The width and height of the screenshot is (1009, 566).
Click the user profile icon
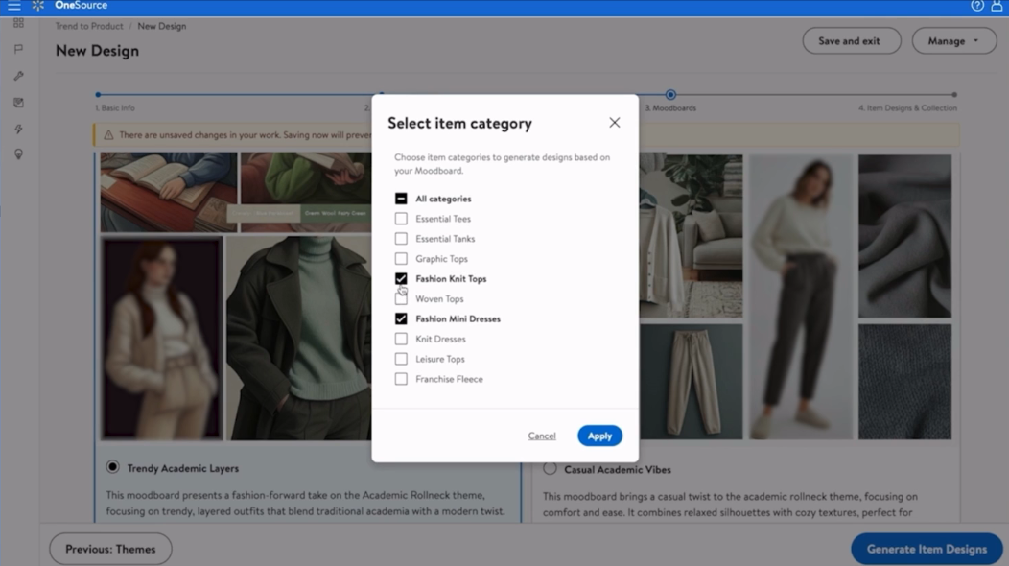[x=997, y=6]
